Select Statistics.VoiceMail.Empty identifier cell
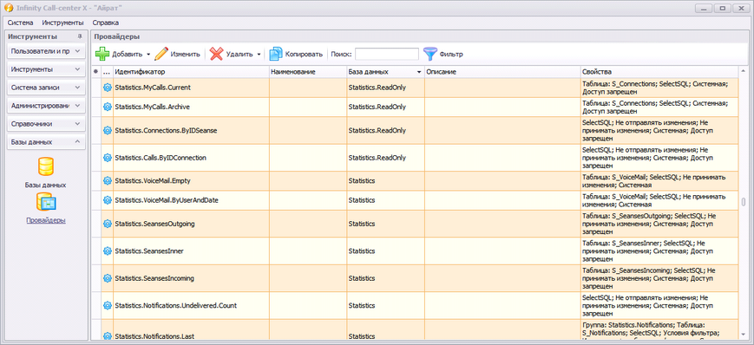The height and width of the screenshot is (345, 754). tap(191, 180)
